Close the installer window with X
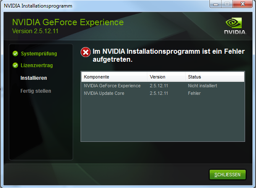Viewport: 256px width, 188px height. tap(243, 4)
